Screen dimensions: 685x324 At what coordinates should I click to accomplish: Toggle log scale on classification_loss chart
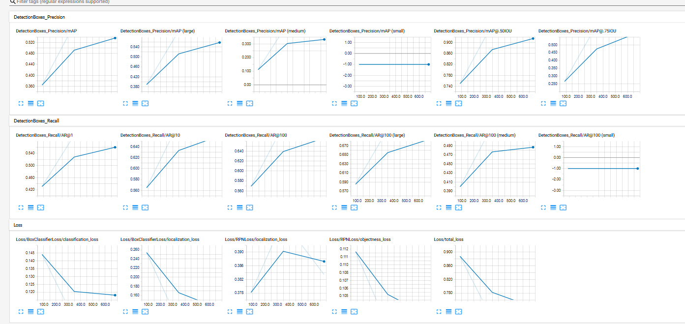click(x=30, y=311)
